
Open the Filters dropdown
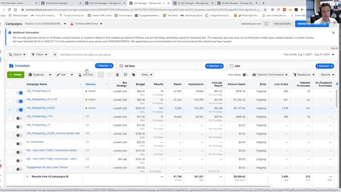coord(39,54)
